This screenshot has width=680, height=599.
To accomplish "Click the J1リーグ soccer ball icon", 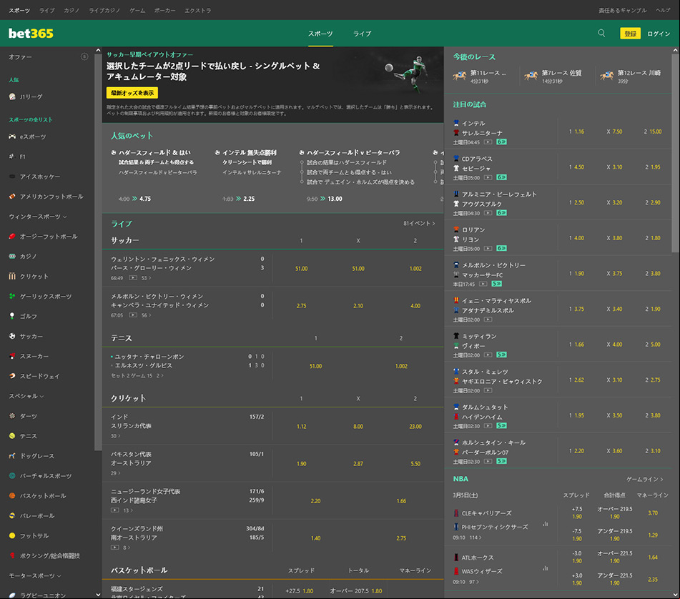I will tap(12, 96).
